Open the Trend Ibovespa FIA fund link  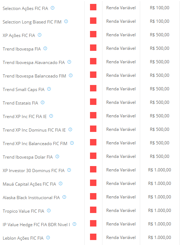tap(22, 49)
